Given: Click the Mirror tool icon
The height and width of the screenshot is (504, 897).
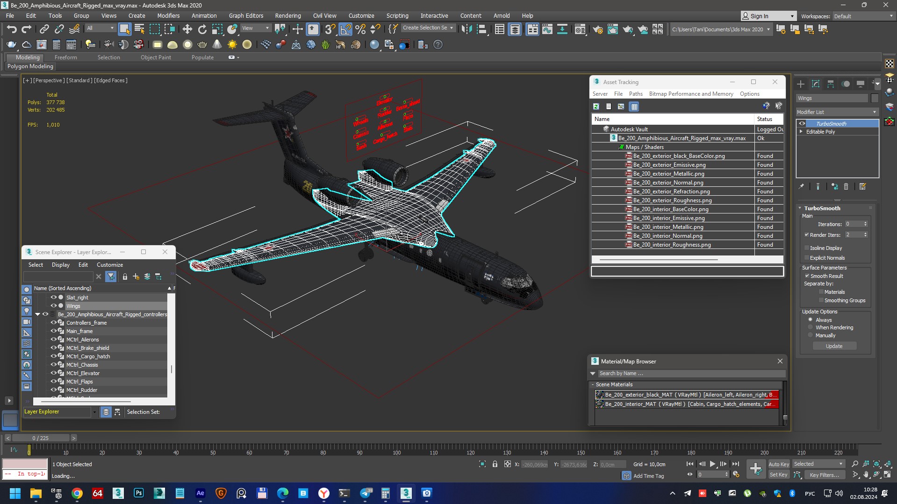Looking at the screenshot, I should [466, 29].
